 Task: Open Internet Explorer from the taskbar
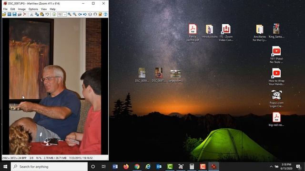pos(148,167)
